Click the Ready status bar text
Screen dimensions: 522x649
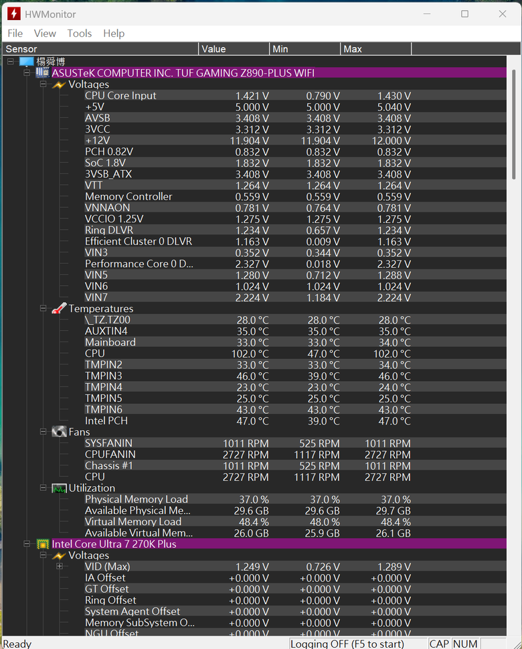[17, 644]
